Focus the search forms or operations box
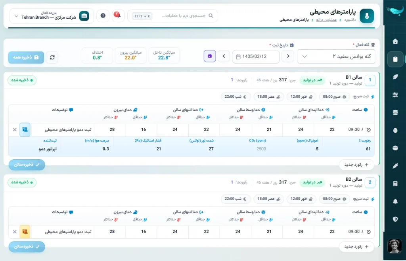 coord(173,16)
